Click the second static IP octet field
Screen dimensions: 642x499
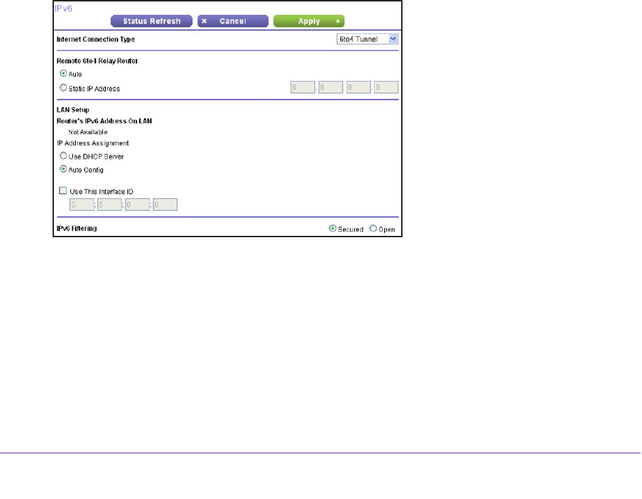point(331,87)
